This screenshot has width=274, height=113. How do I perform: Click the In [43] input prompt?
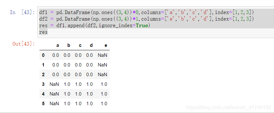pos(22,12)
